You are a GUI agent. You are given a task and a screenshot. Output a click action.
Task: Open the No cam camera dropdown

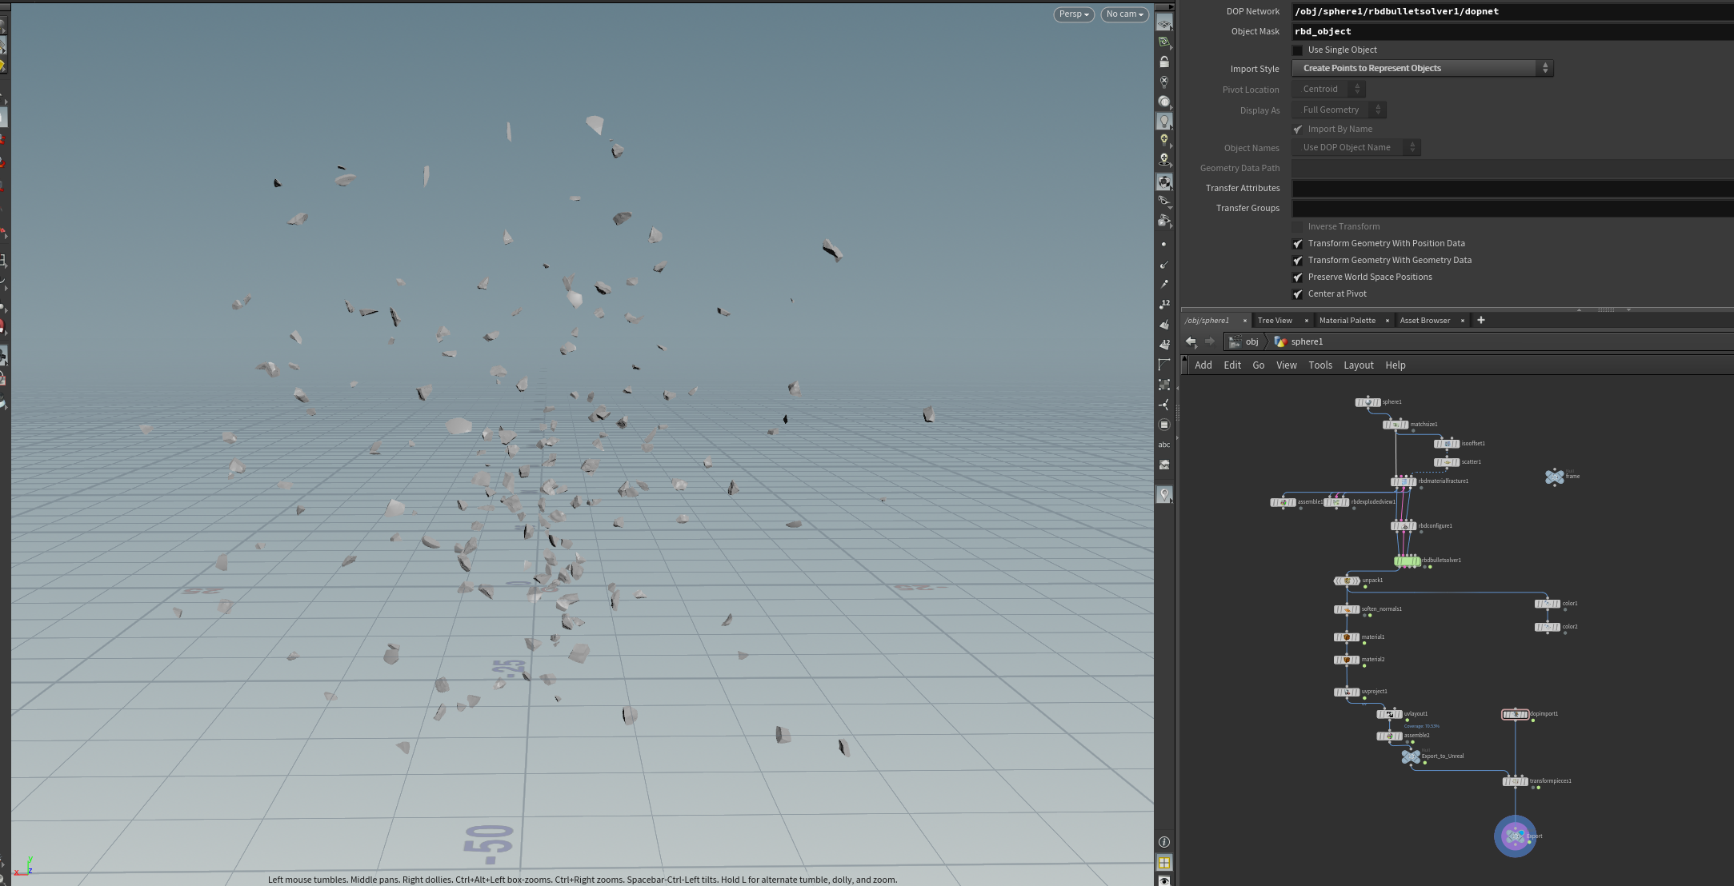coord(1124,14)
